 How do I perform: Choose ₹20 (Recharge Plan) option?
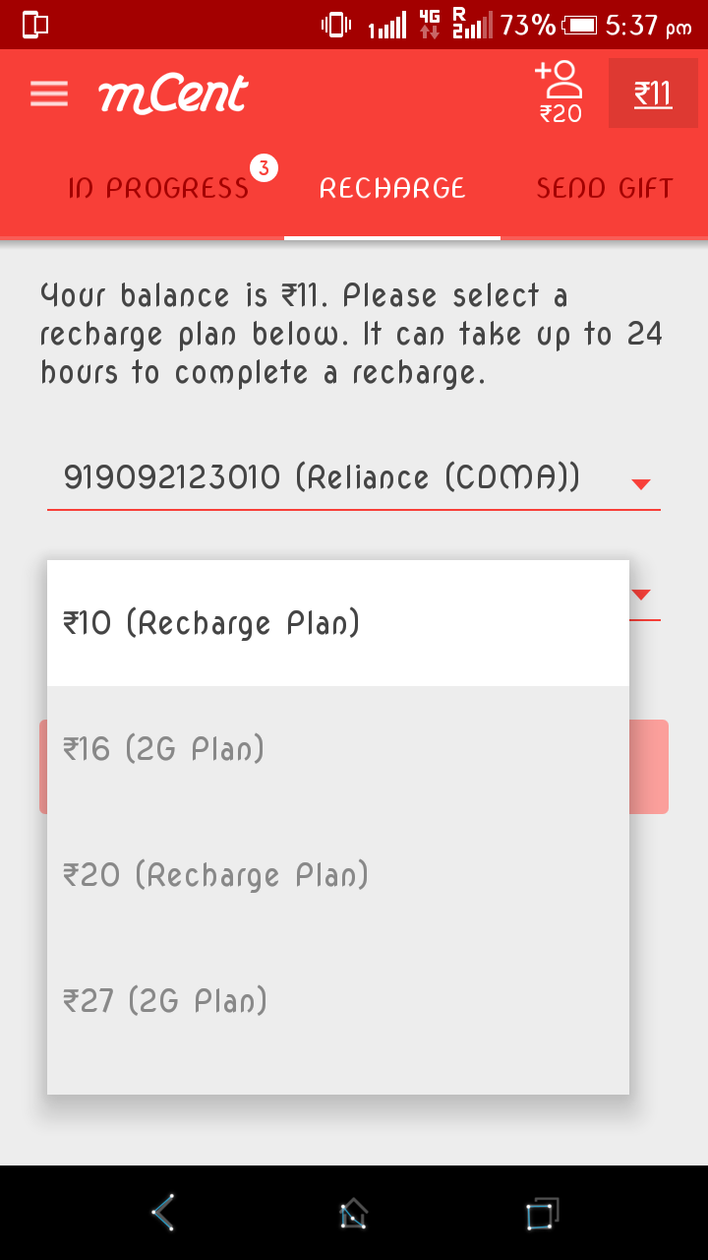pyautogui.click(x=337, y=875)
